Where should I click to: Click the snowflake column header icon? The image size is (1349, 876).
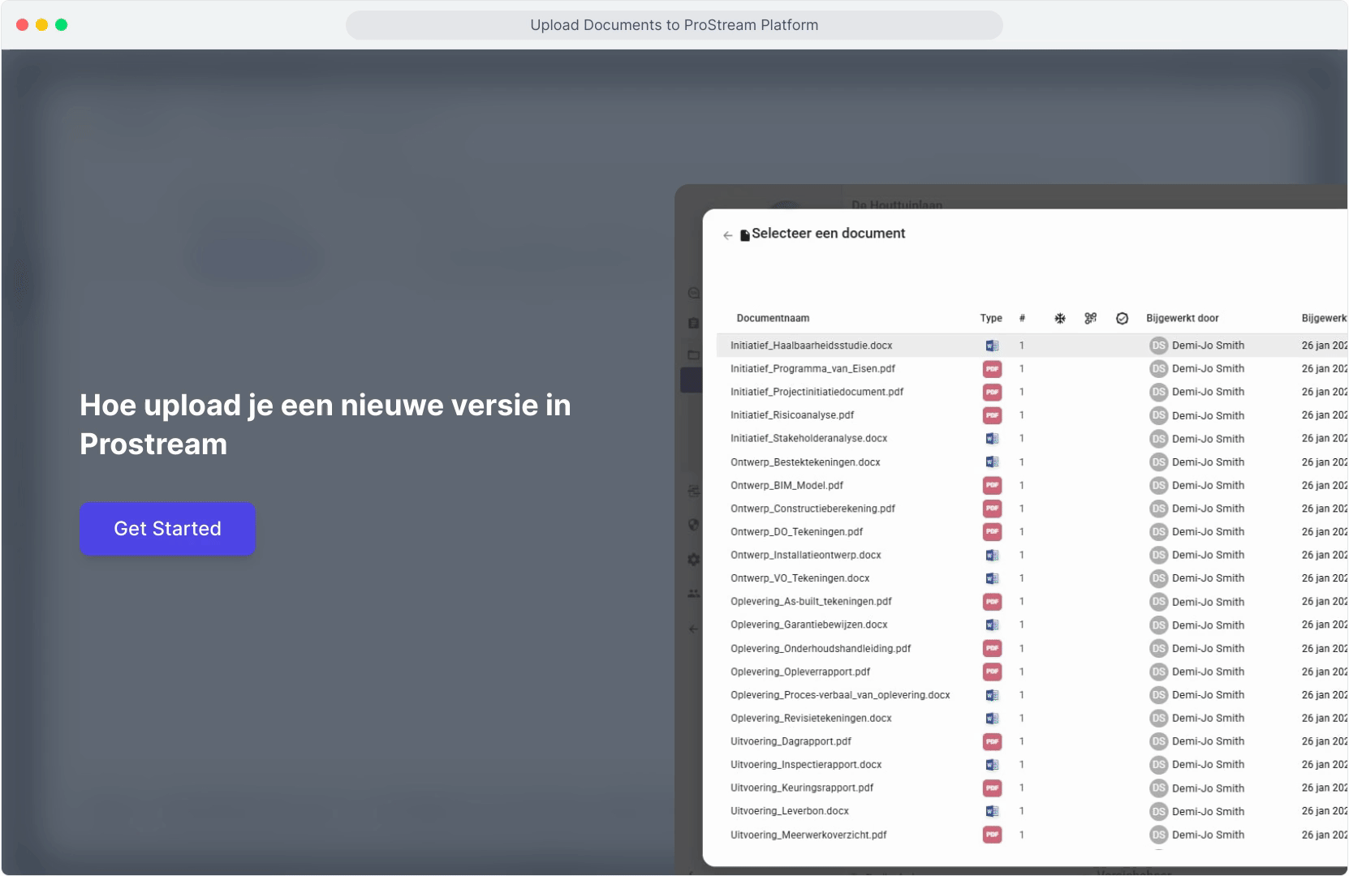tap(1059, 319)
